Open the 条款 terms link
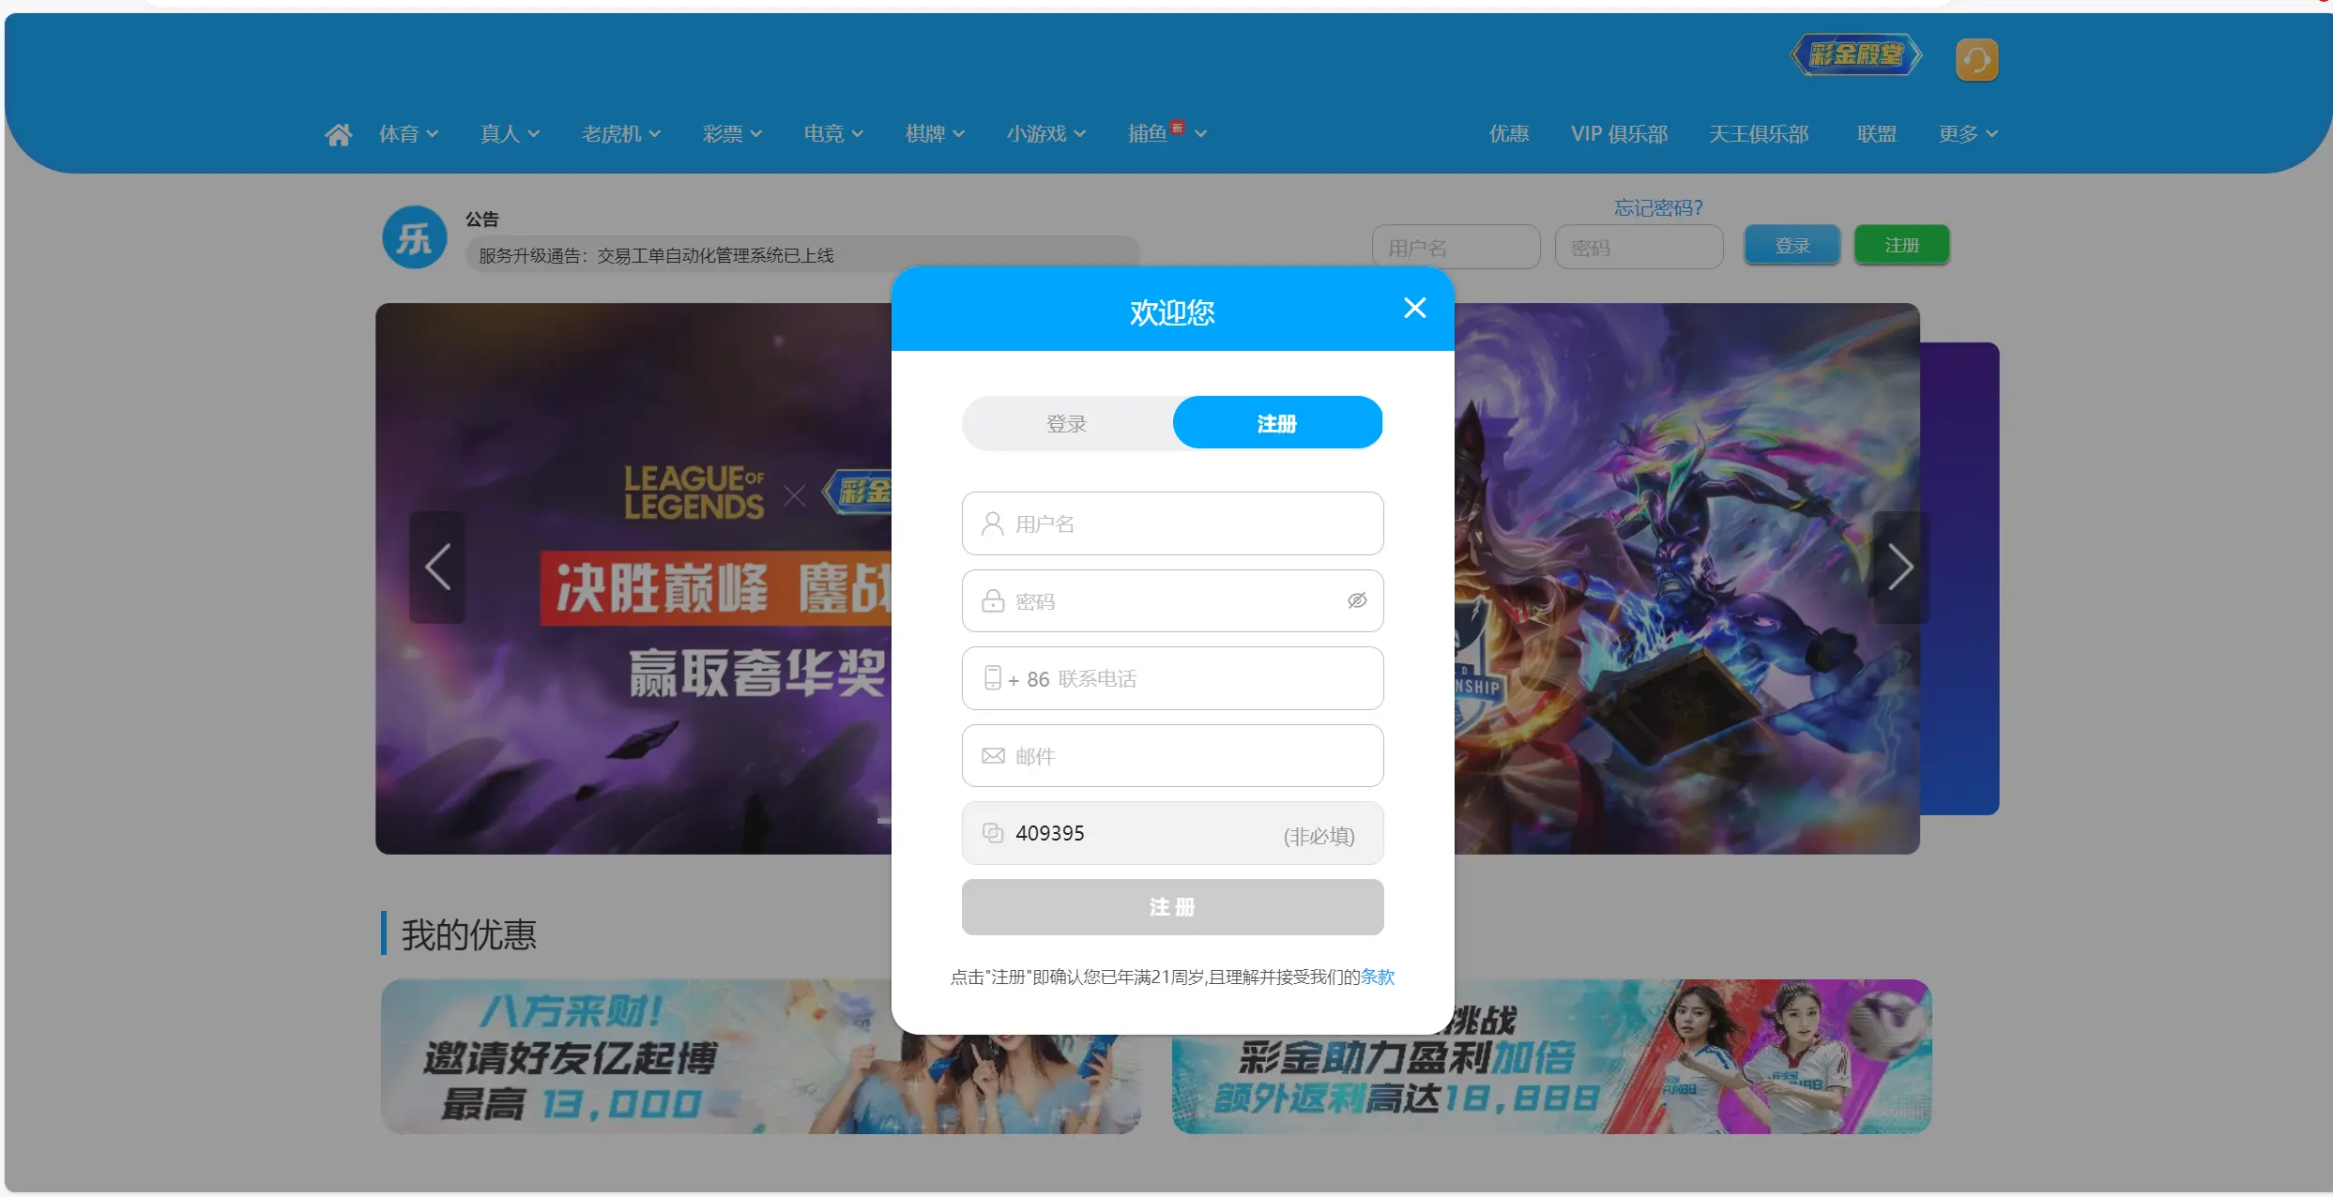The height and width of the screenshot is (1197, 2333). pyautogui.click(x=1377, y=977)
